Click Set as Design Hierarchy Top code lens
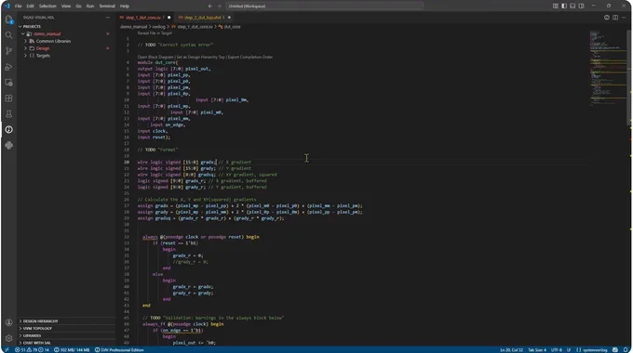633x353 pixels. point(201,58)
